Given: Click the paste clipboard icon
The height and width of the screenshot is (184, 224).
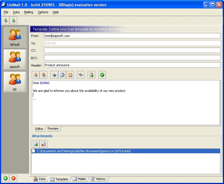Looking at the screenshot, I should pos(70,75).
